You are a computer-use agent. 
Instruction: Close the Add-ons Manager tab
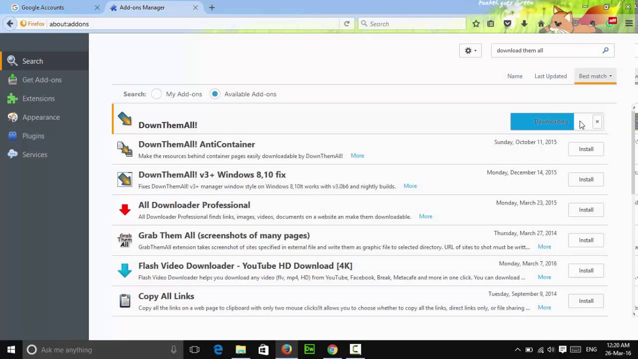195,7
